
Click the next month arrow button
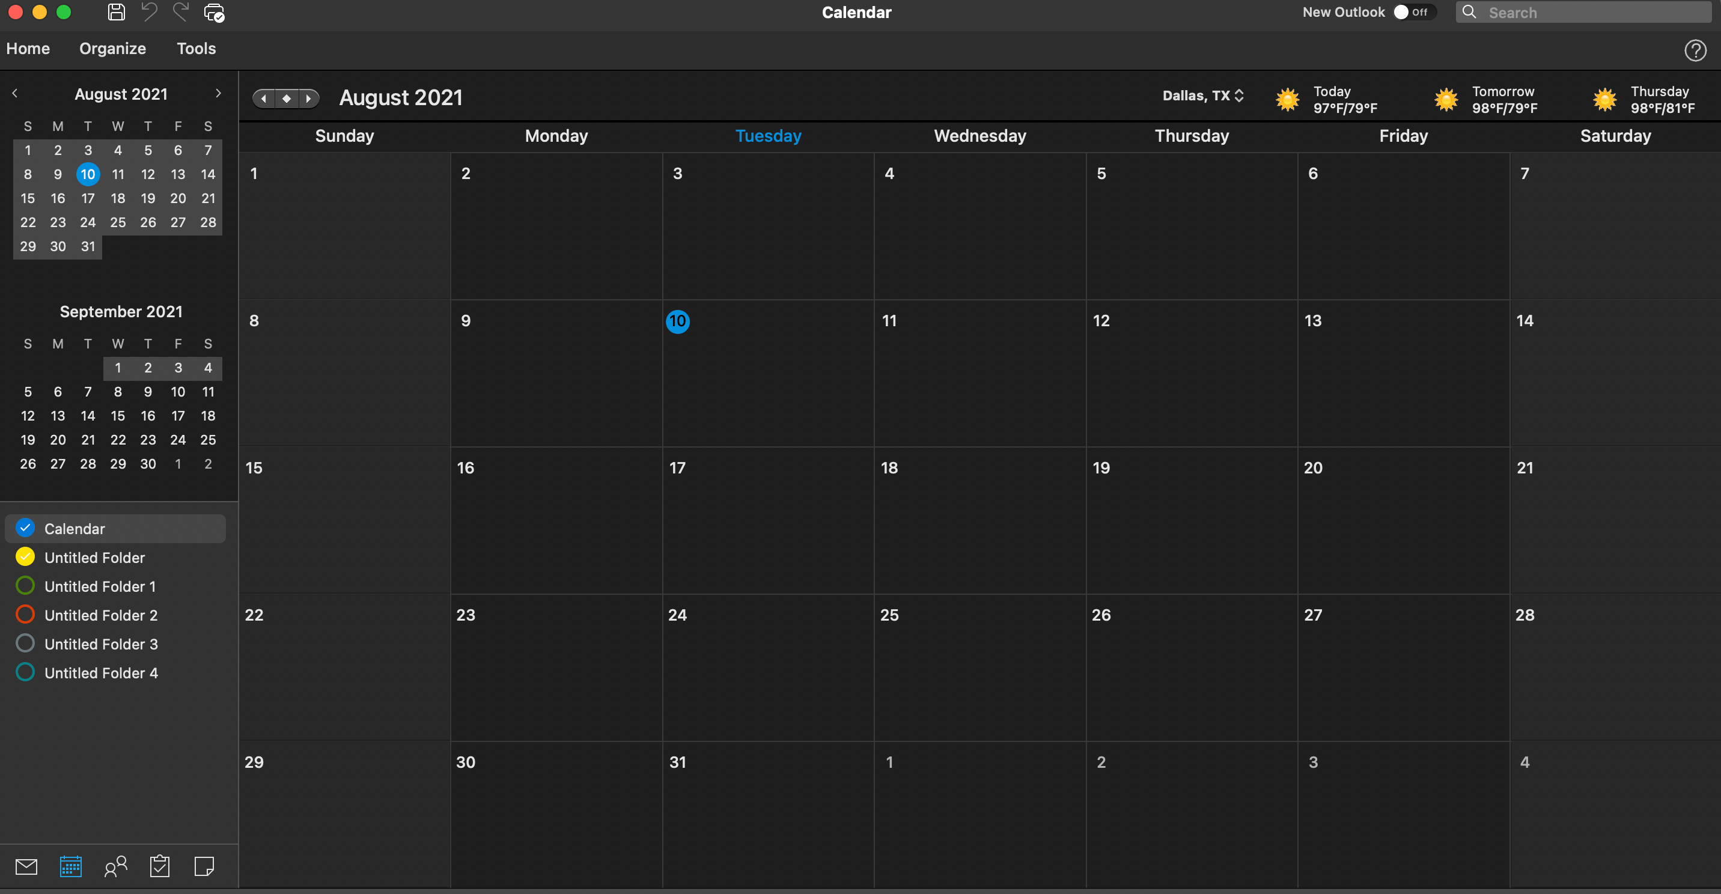click(308, 99)
